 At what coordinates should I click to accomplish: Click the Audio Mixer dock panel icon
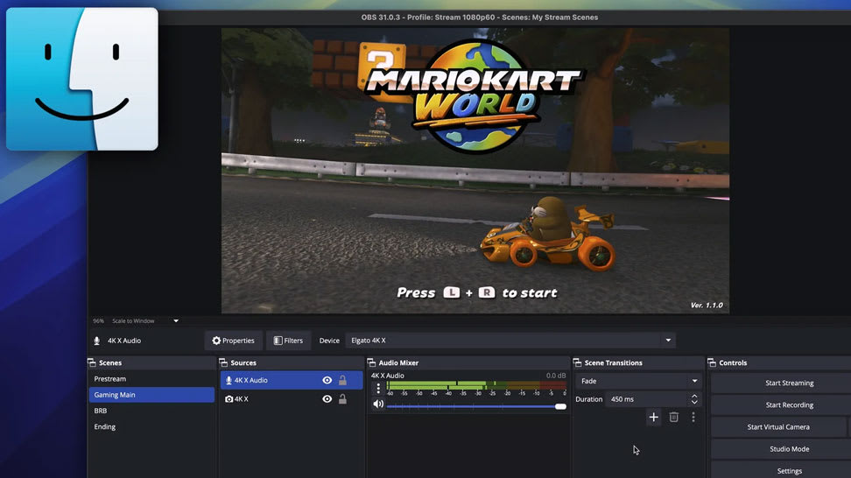click(x=371, y=362)
